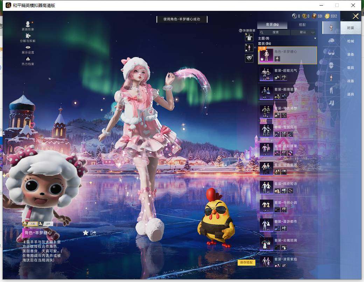Select 套装-云魄琉璃 outfit
This screenshot has height=282, width=364.
pyautogui.click(x=287, y=244)
